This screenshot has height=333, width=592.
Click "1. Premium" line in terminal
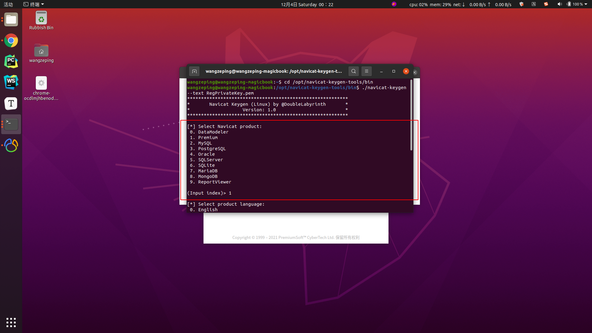(204, 138)
